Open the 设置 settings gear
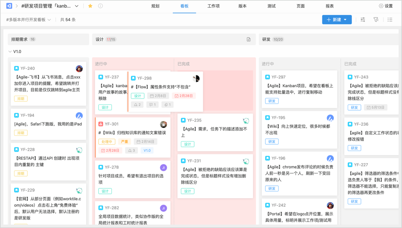 (x=386, y=6)
